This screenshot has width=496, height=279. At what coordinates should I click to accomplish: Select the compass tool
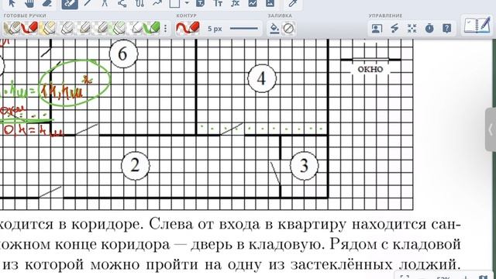pyautogui.click(x=105, y=3)
